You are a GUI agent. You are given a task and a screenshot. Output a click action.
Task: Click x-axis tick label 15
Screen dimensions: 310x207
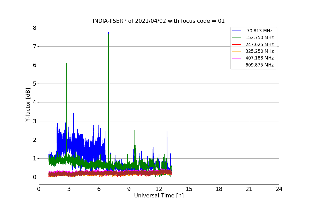(x=189, y=189)
